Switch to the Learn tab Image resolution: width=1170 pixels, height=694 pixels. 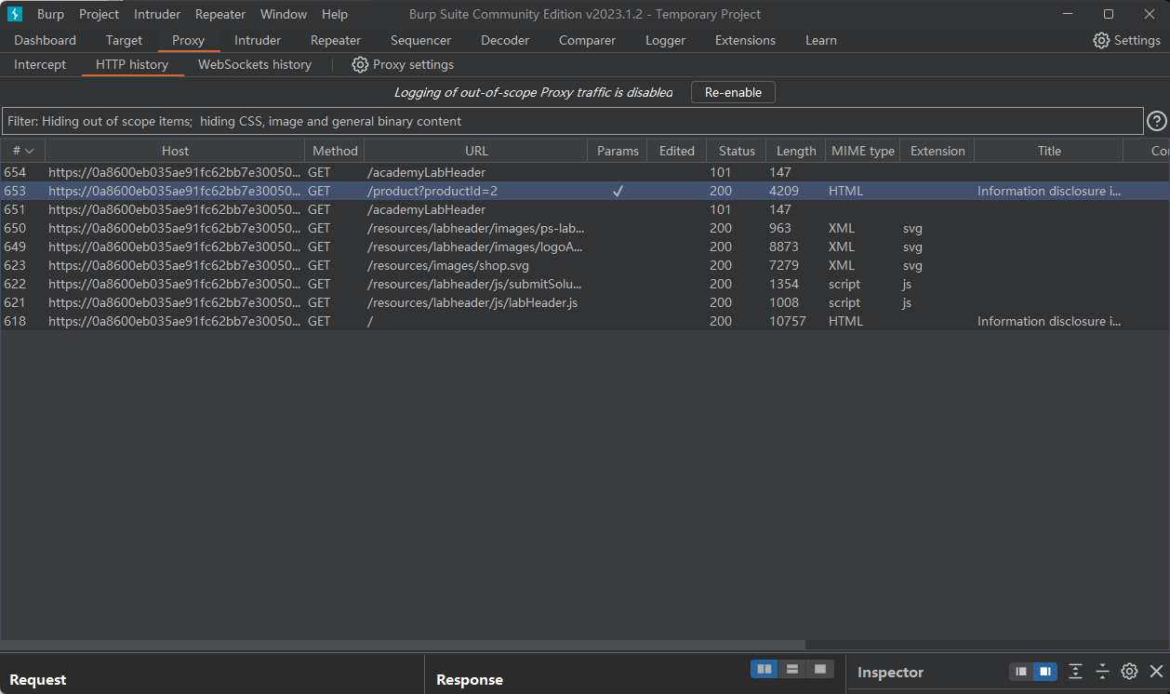tap(821, 40)
